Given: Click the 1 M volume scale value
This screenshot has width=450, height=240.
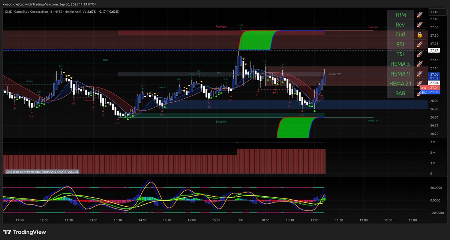Looking at the screenshot, I should [432, 163].
